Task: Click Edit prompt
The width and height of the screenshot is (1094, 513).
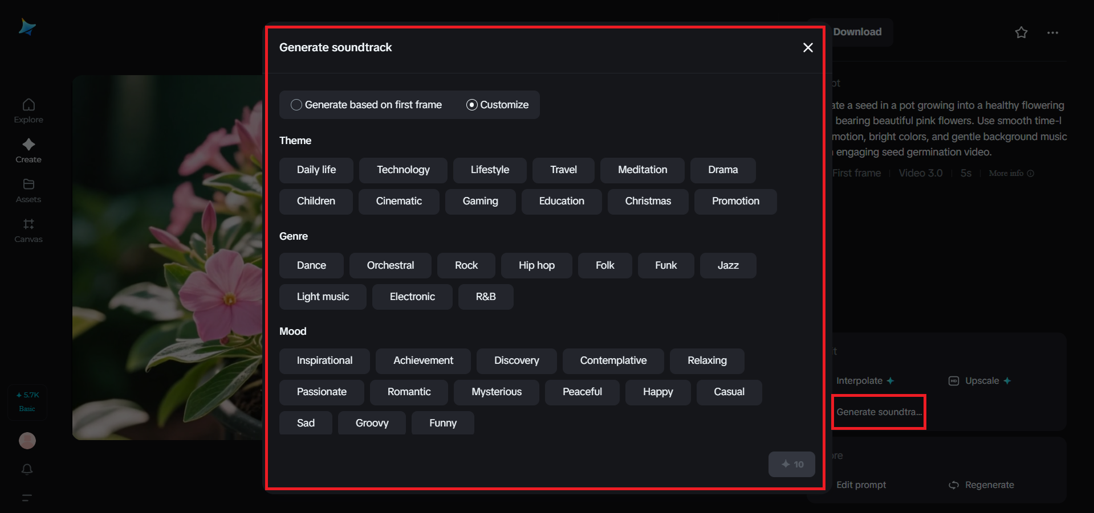Action: [x=861, y=485]
